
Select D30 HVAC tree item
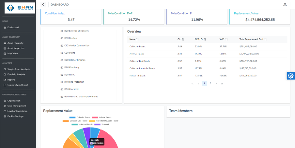pyautogui.click(x=70, y=75)
